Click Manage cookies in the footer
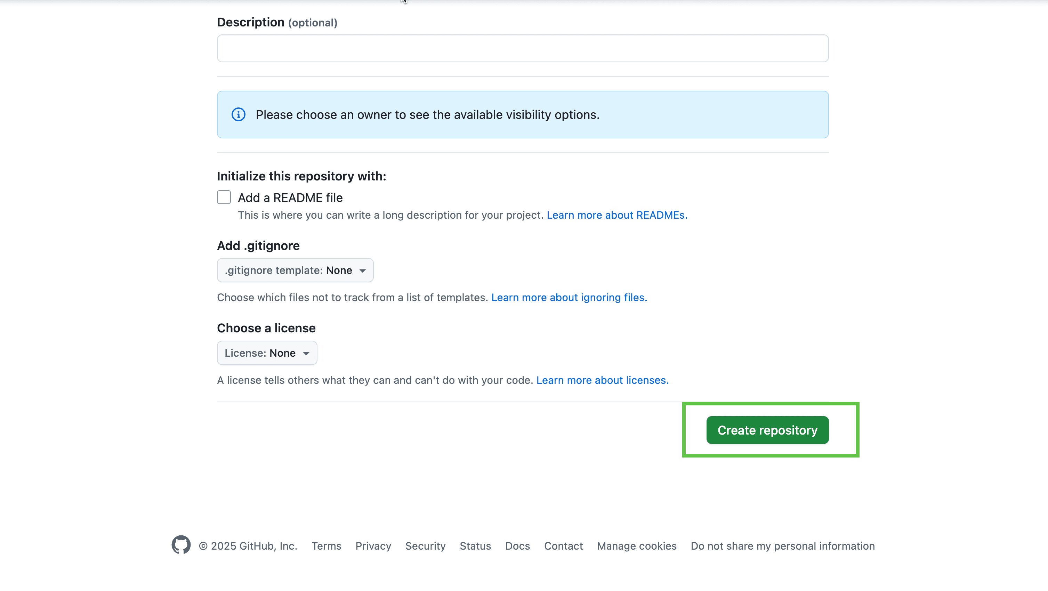The width and height of the screenshot is (1048, 591). pos(637,546)
